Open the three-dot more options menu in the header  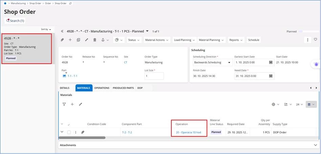pos(307,40)
